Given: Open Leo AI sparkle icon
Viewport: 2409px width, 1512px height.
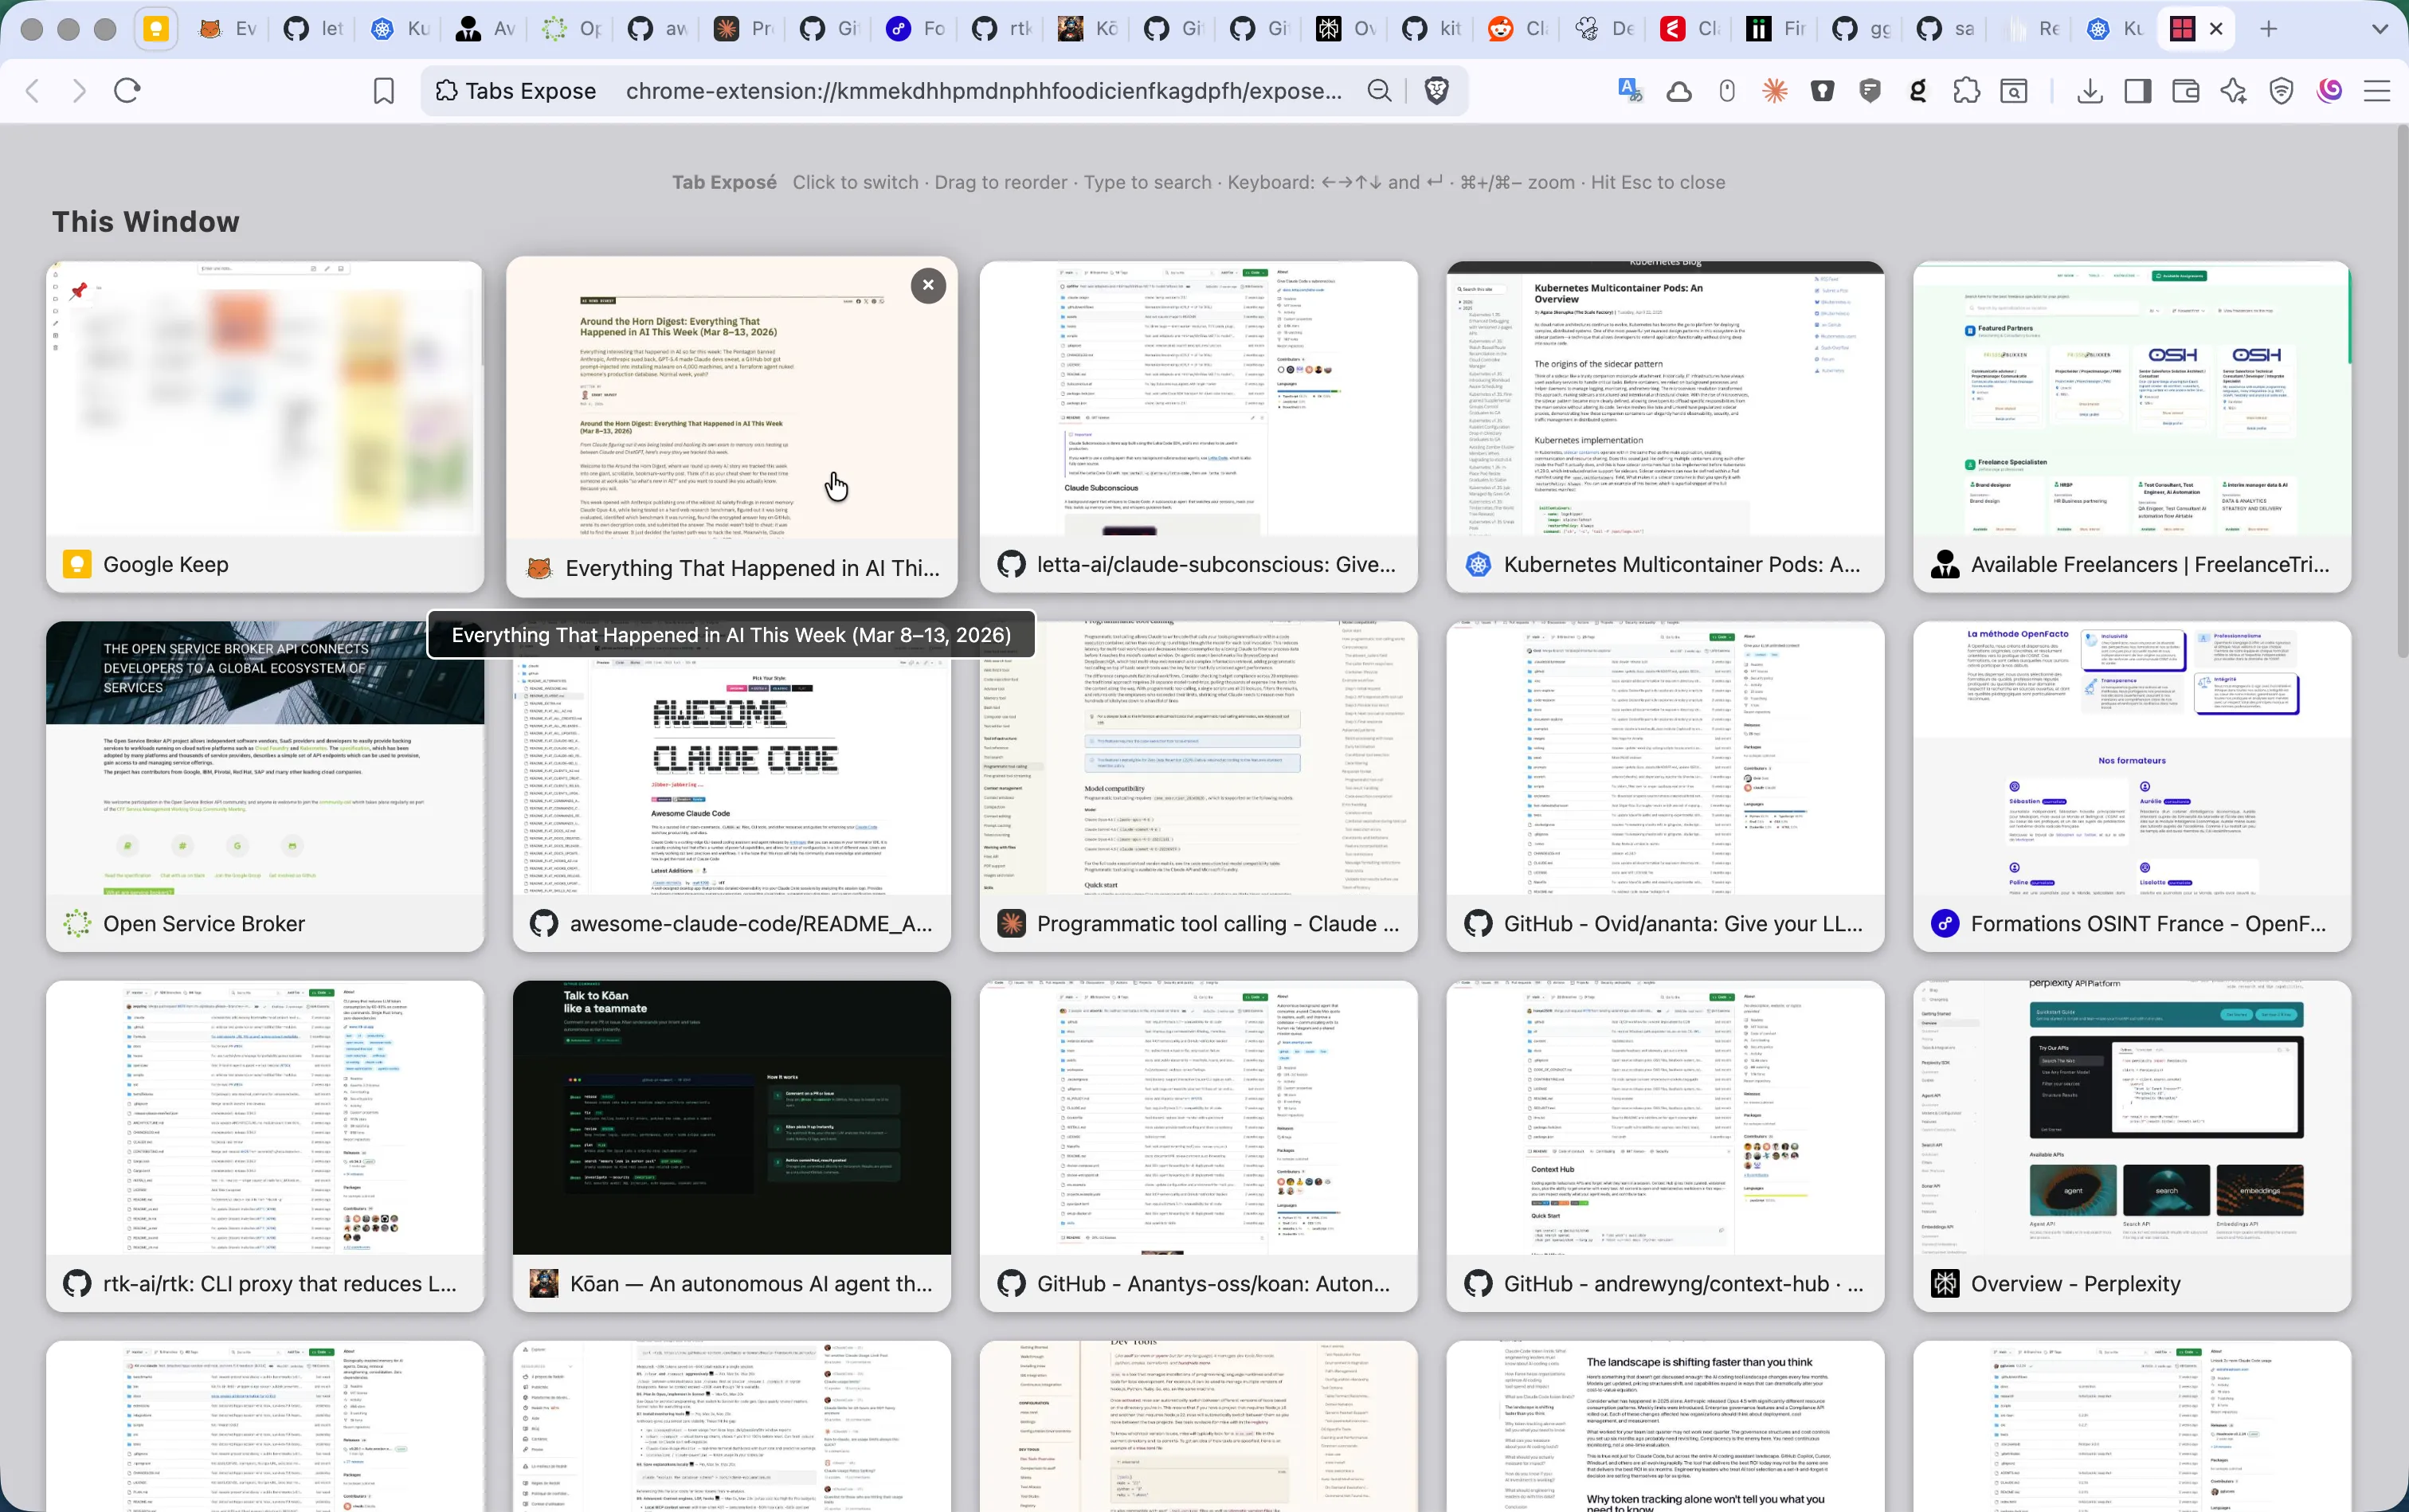Looking at the screenshot, I should 2233,91.
